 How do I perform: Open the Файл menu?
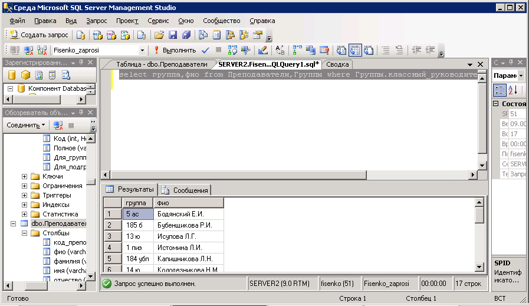point(17,21)
